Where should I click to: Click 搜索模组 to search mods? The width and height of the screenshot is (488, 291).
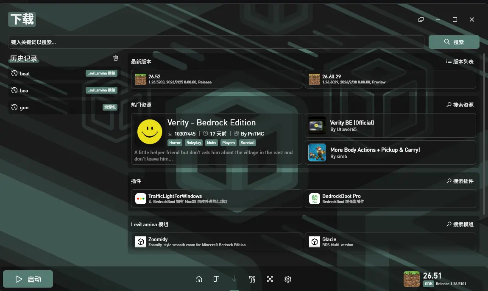(x=460, y=224)
